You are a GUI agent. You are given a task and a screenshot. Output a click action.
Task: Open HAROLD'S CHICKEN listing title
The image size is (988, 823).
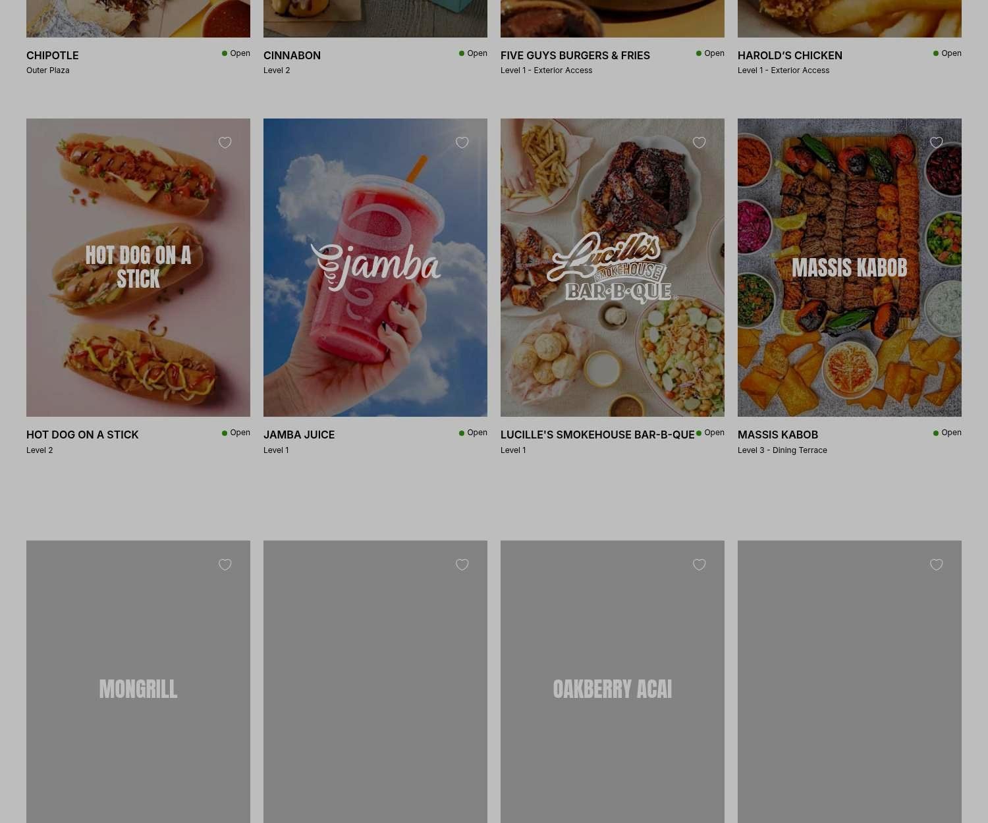[790, 55]
